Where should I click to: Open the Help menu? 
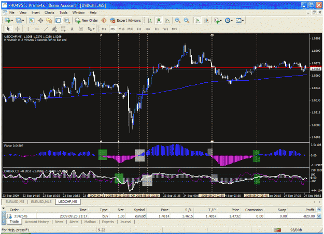point(93,12)
